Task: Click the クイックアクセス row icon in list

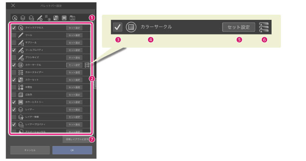Action: point(20,28)
